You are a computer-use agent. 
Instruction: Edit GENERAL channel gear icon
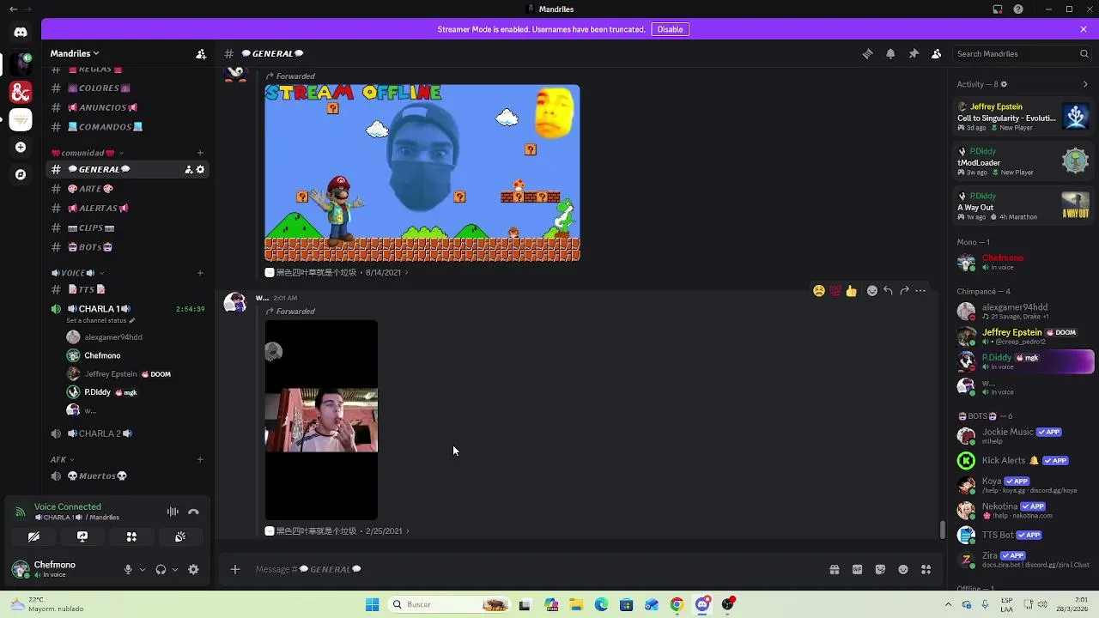tap(200, 169)
